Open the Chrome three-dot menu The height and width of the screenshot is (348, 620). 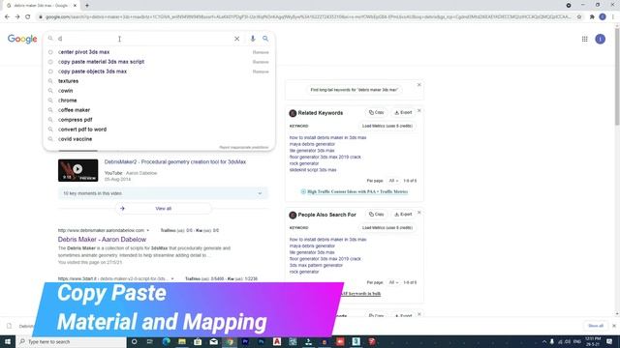coord(613,17)
